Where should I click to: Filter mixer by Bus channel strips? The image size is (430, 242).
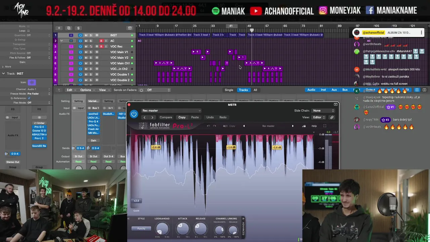pyautogui.click(x=345, y=90)
